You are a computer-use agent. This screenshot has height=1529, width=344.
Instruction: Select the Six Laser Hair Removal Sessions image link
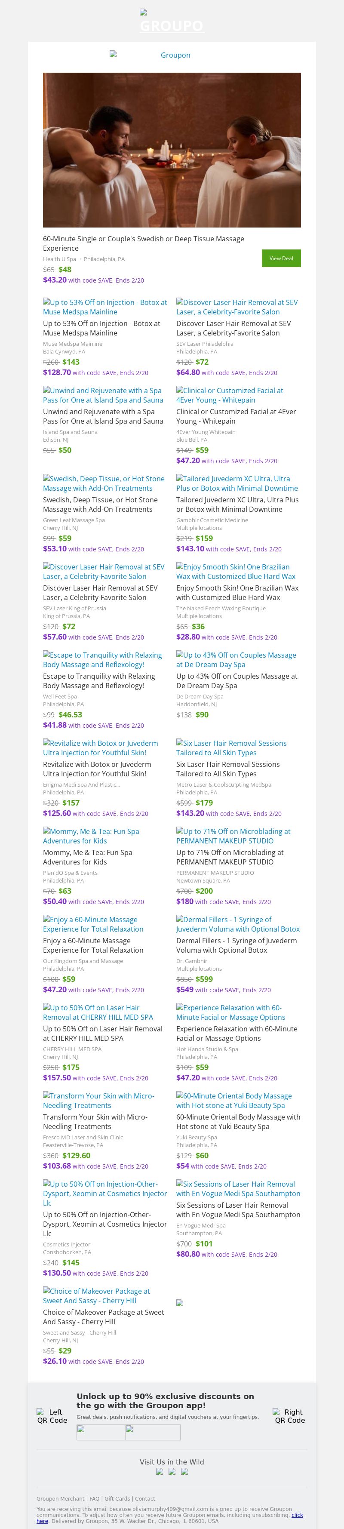[x=231, y=748]
